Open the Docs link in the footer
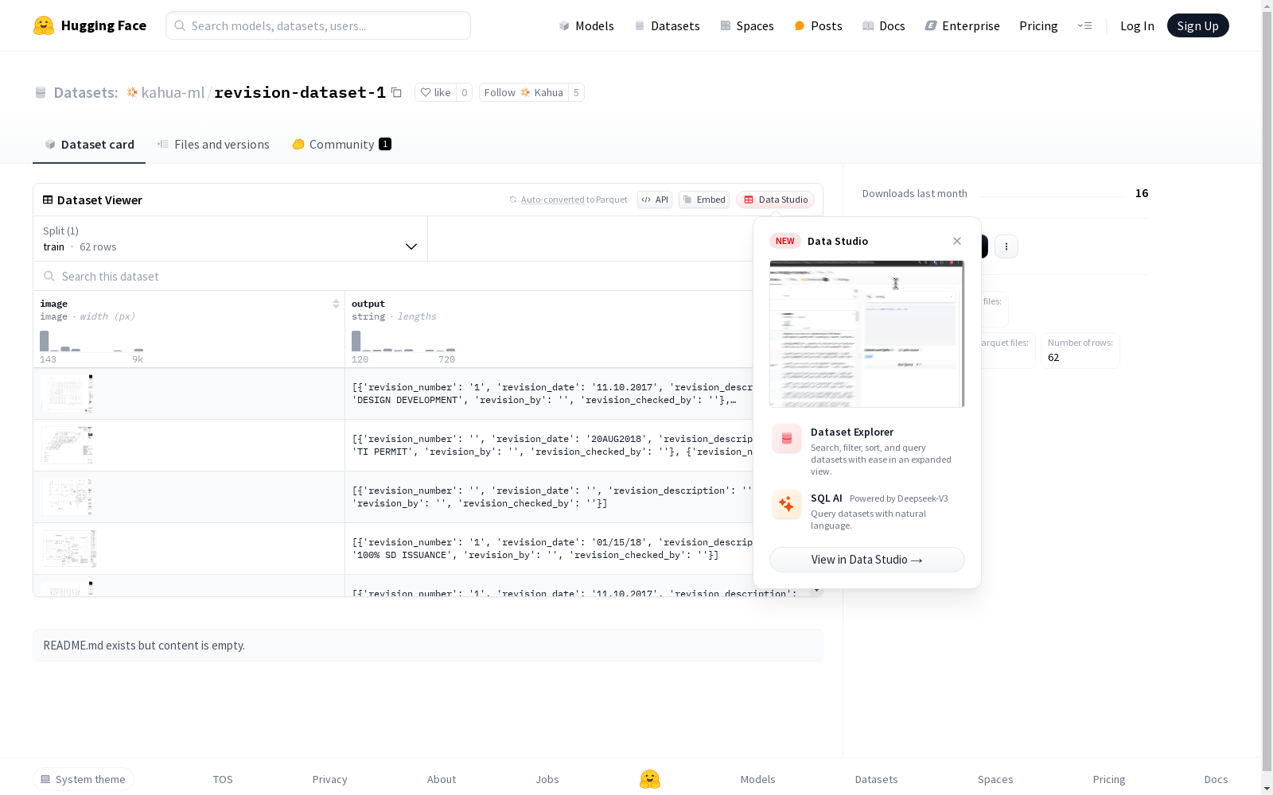 pyautogui.click(x=1216, y=779)
